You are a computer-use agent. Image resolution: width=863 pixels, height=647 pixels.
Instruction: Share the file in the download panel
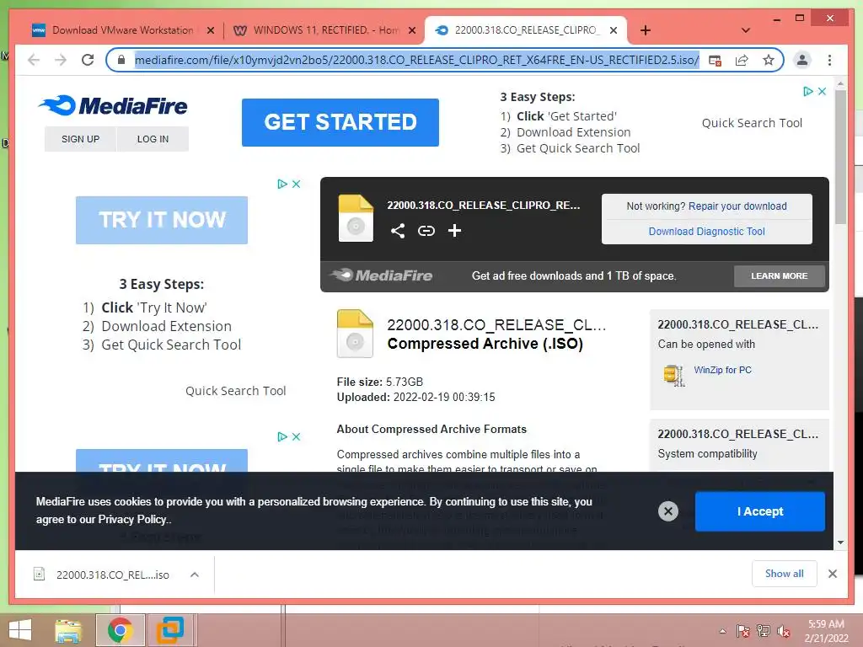click(398, 231)
